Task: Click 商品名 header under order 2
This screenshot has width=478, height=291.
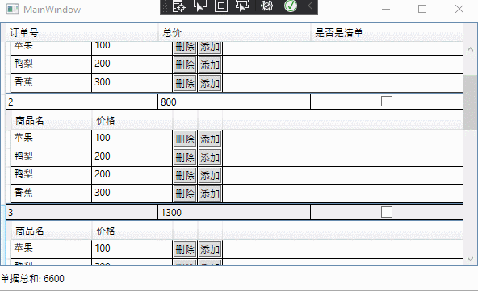Action: click(x=52, y=121)
